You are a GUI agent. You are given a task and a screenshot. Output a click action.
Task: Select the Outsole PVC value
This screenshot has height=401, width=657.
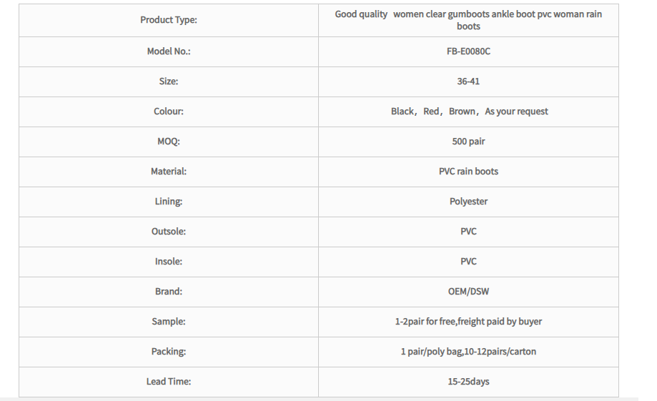[468, 232]
